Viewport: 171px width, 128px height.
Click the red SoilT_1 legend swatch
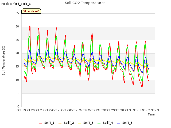point(40,123)
